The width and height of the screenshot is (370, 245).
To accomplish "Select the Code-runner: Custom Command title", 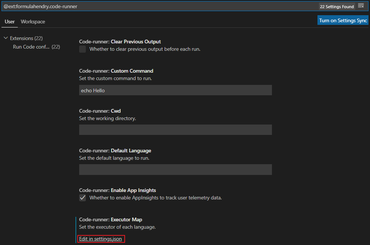I will point(116,71).
